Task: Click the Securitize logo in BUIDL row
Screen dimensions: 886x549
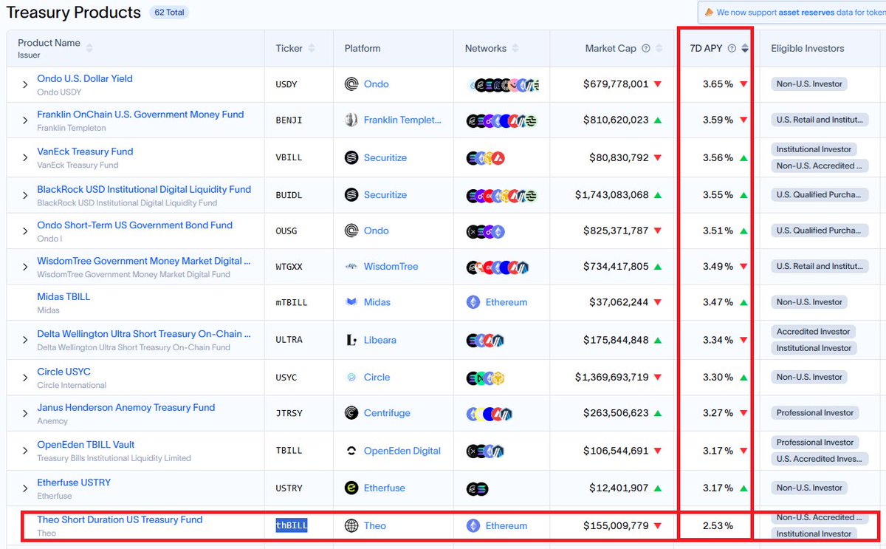Action: click(x=351, y=195)
